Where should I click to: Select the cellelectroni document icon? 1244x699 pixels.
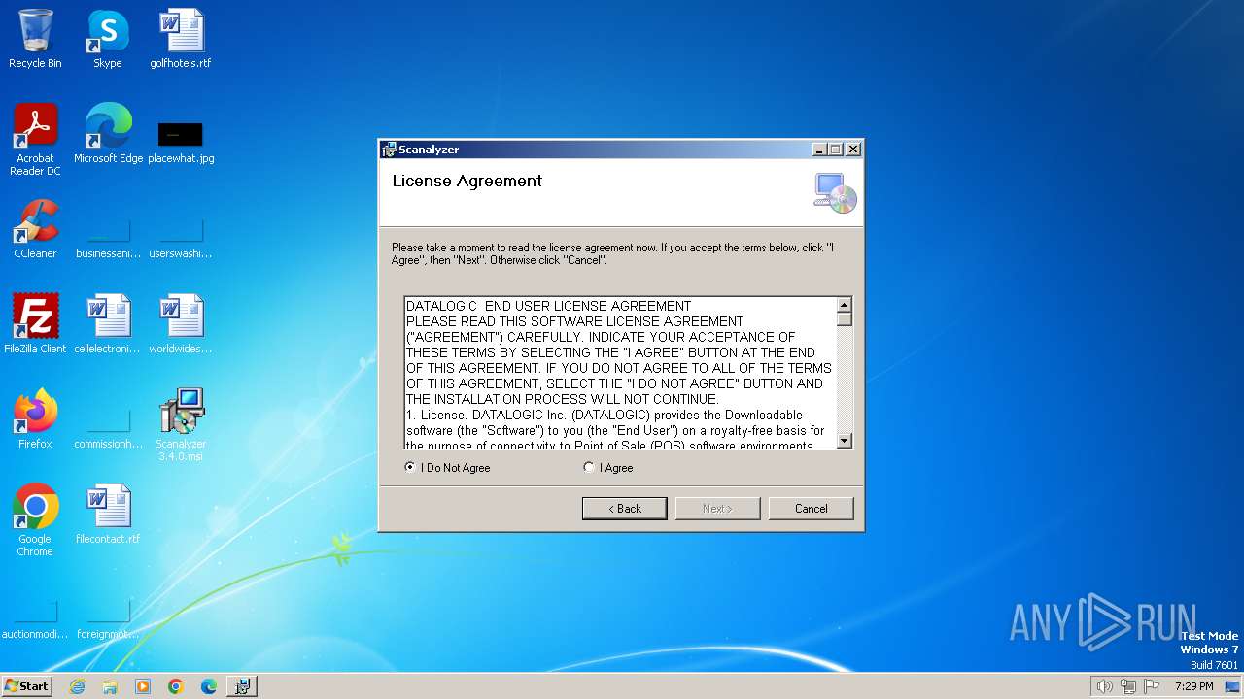click(x=108, y=323)
